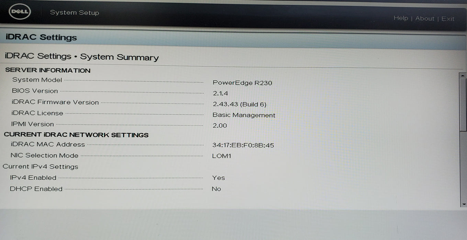Click the MAC address 34:17:EB:F0:8B:45
Screen dimensions: 467x240
click(243, 145)
